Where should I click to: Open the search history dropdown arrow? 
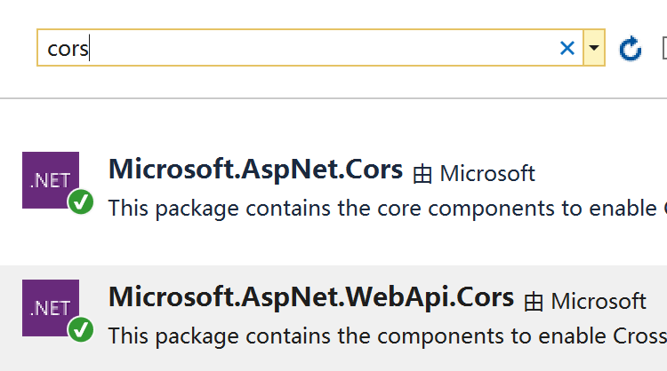pyautogui.click(x=594, y=48)
